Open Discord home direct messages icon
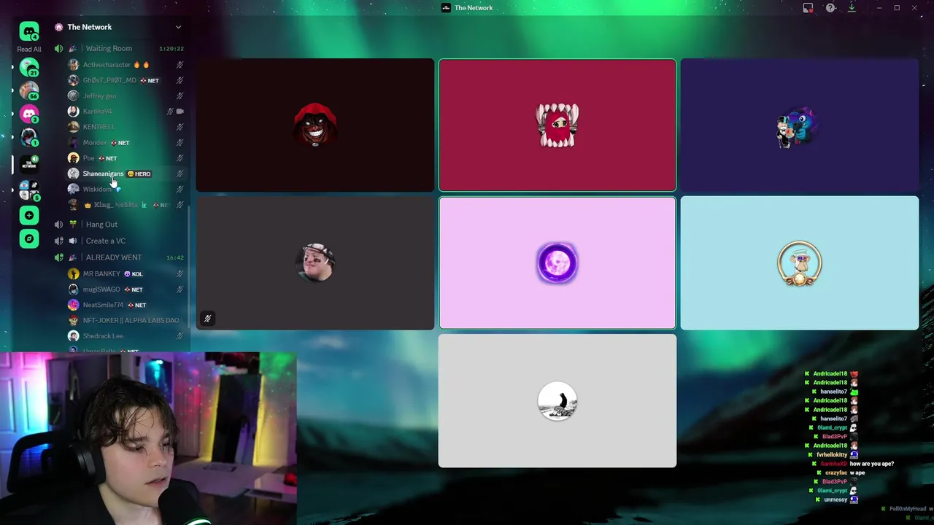This screenshot has width=934, height=525. click(29, 31)
